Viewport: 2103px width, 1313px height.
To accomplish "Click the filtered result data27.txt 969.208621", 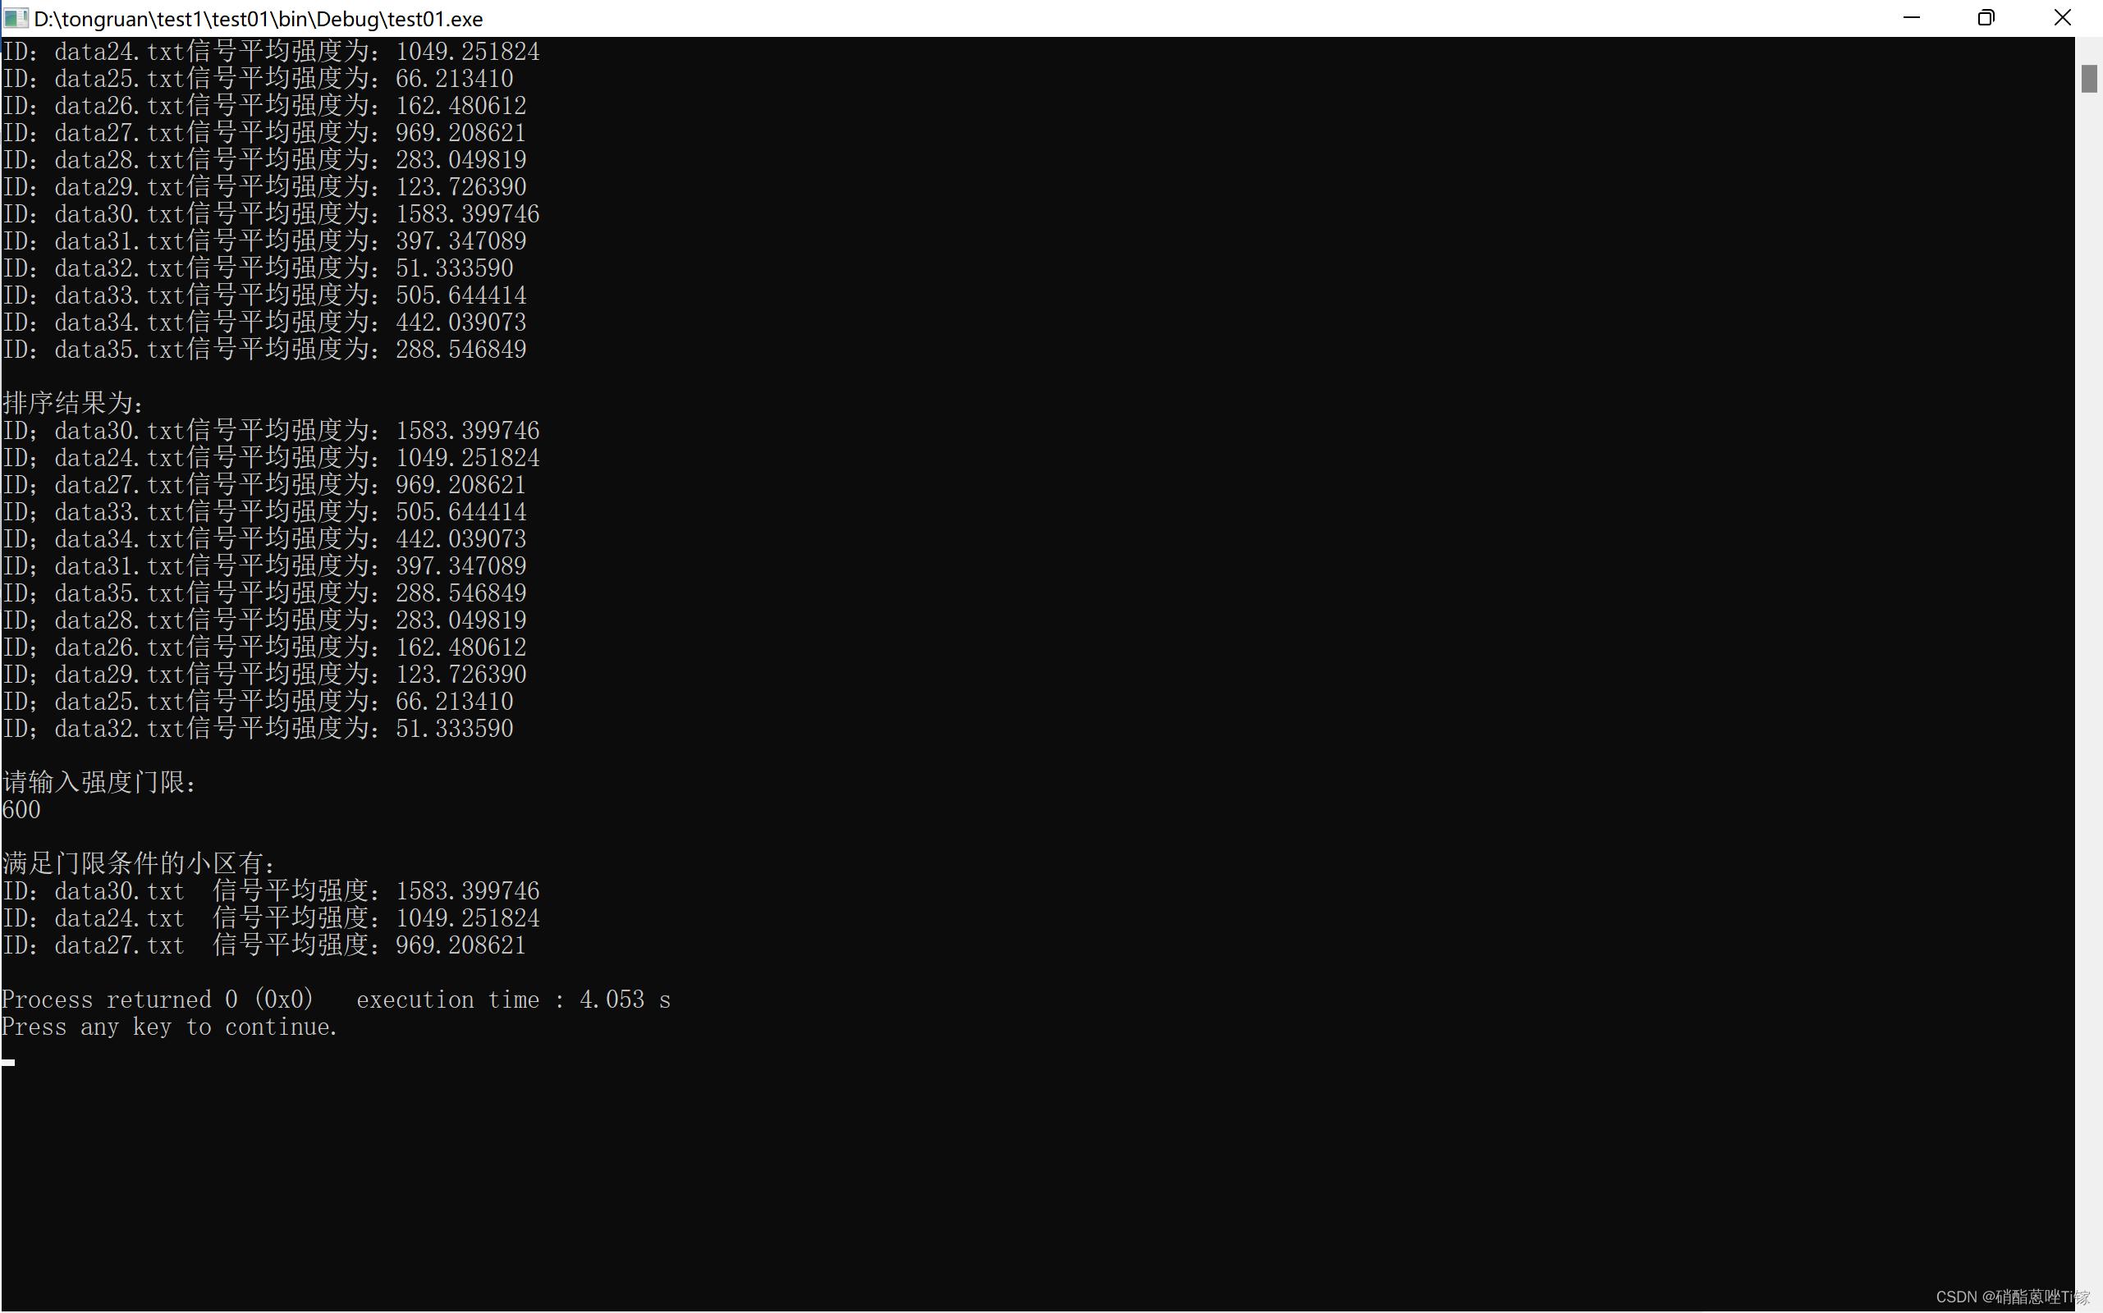I will pos(264,945).
